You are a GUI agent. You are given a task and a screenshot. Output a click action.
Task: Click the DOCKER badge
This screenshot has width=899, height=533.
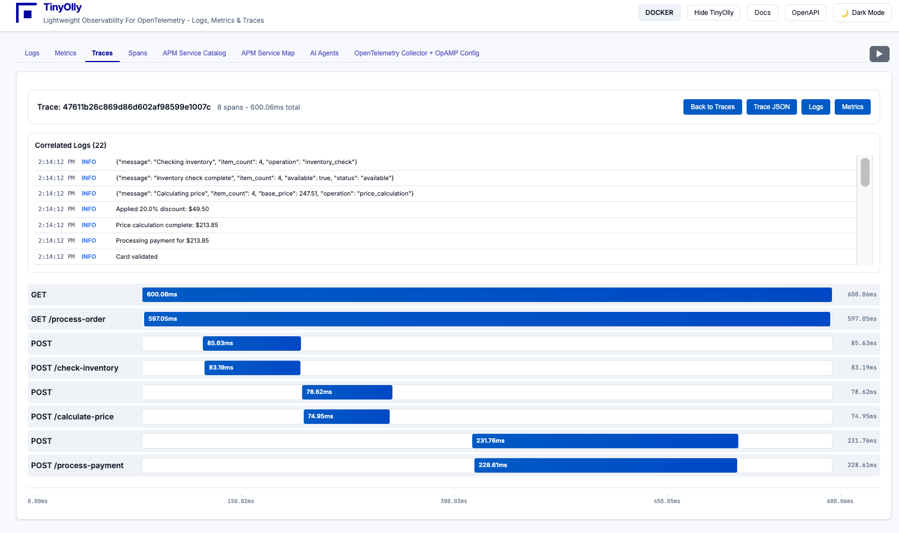coord(659,13)
